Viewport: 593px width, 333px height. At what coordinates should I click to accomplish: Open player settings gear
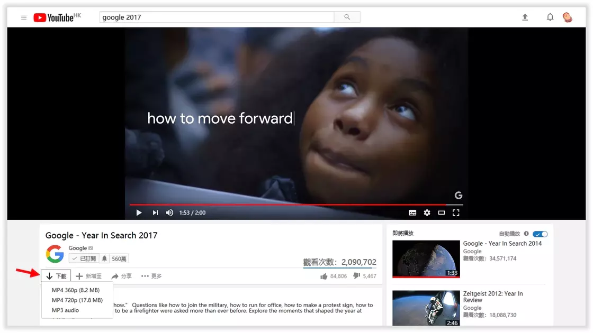pos(427,212)
